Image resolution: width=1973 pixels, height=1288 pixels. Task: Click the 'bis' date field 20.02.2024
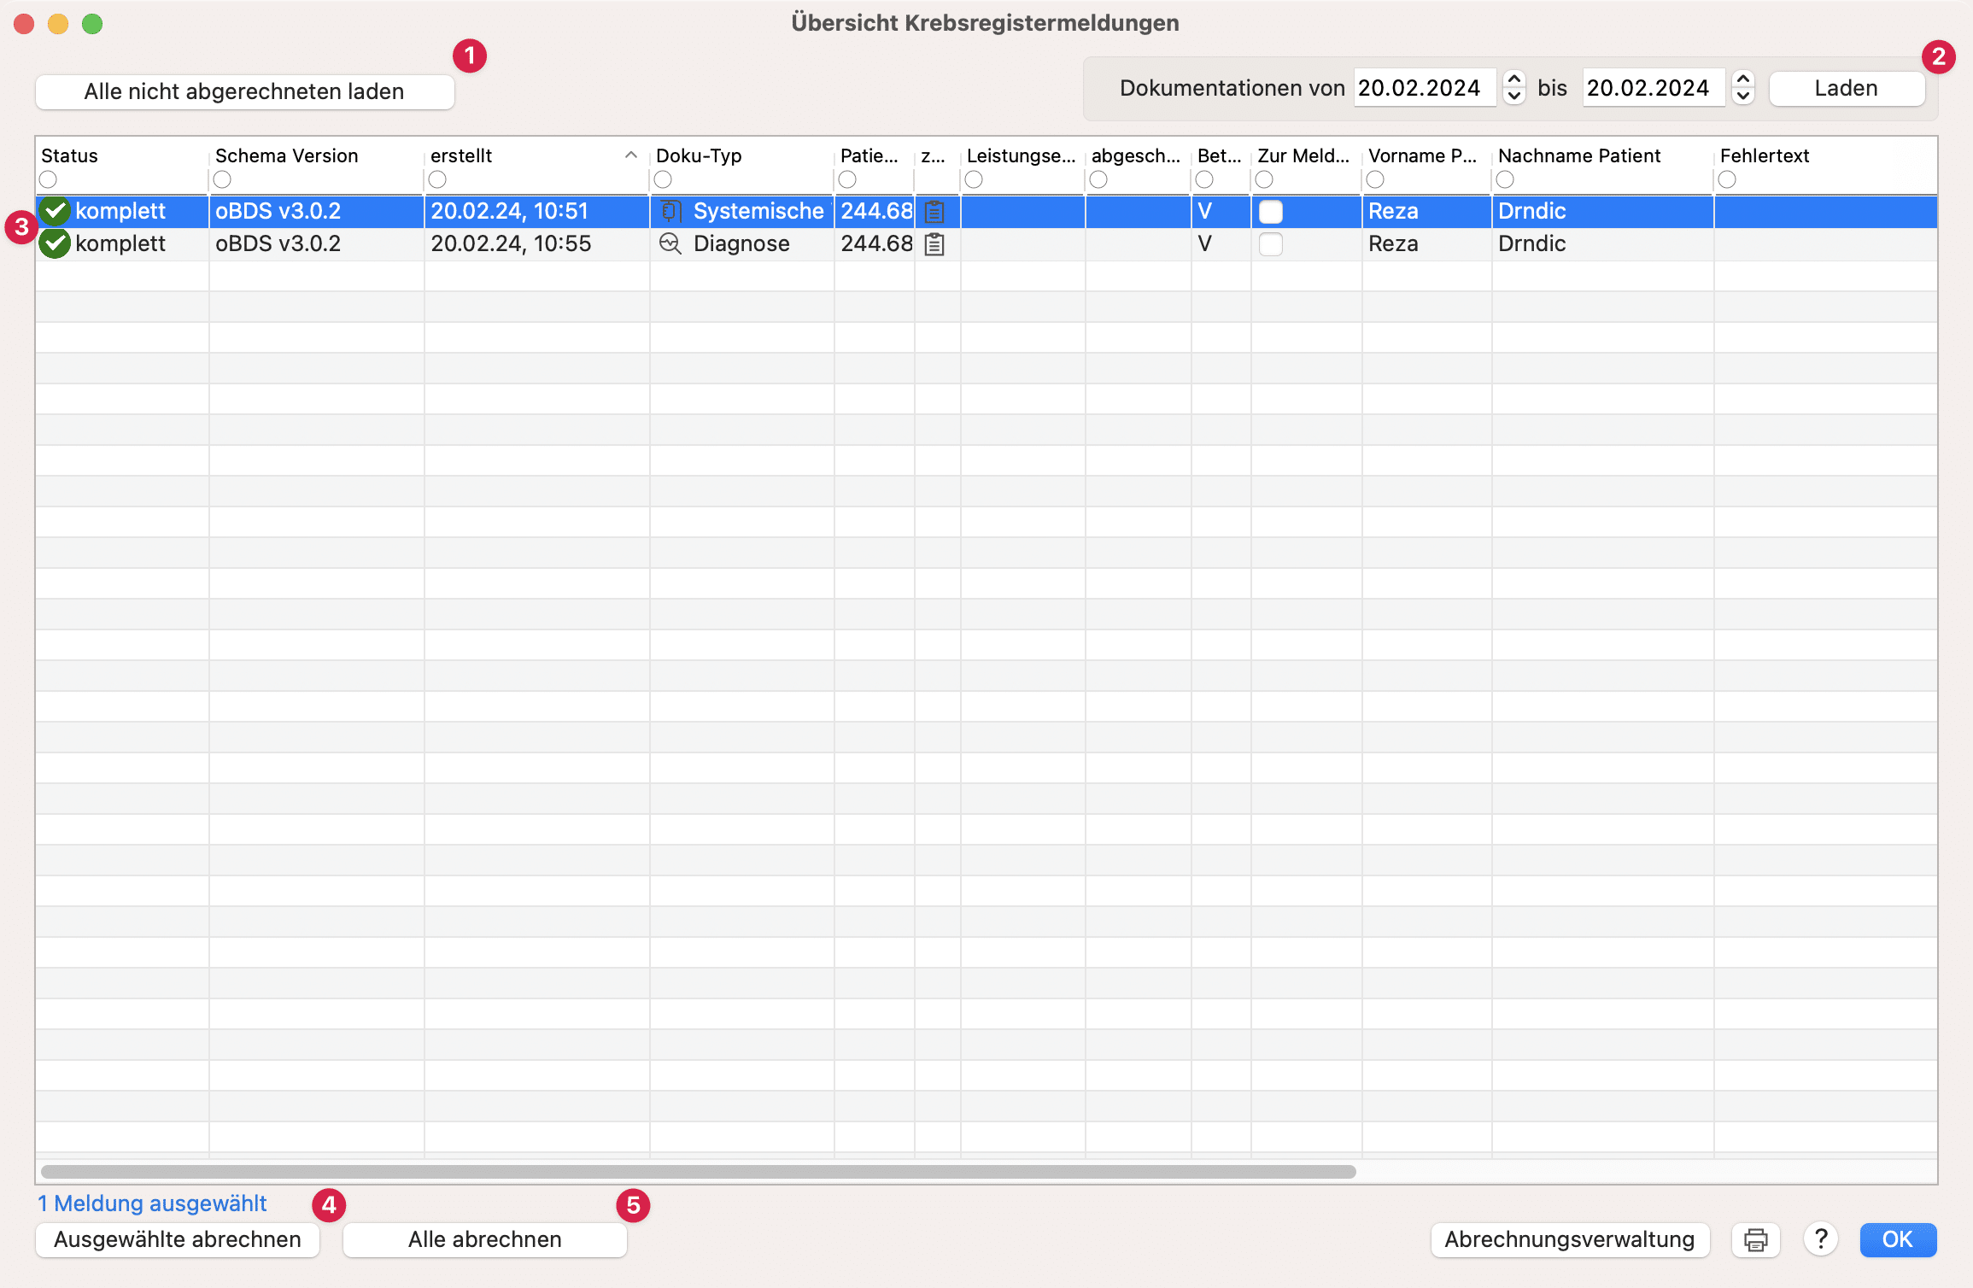[x=1654, y=88]
